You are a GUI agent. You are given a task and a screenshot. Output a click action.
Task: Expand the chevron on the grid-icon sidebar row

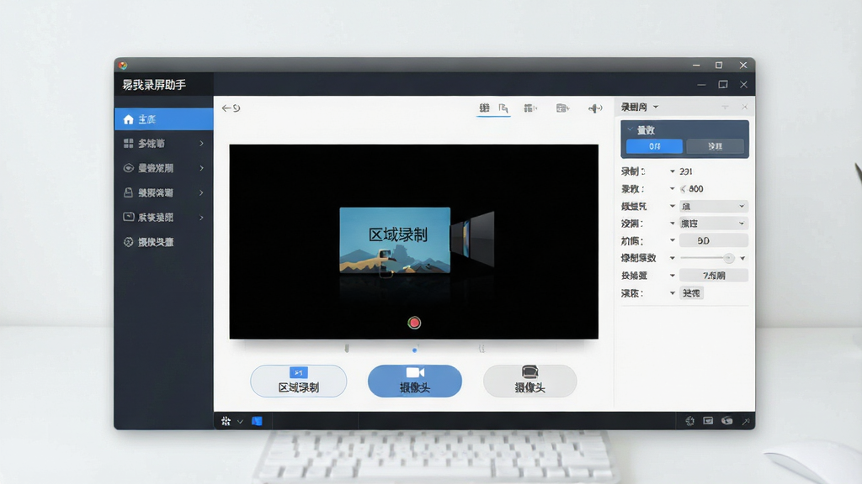[x=202, y=143]
